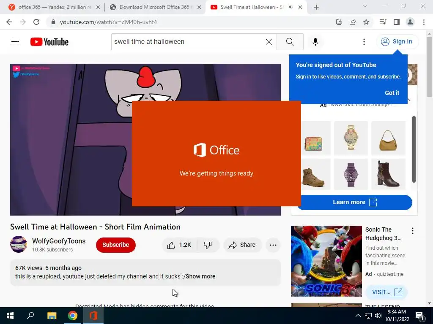
Task: Switch to the office 365 Yandex tab
Action: tap(55, 7)
